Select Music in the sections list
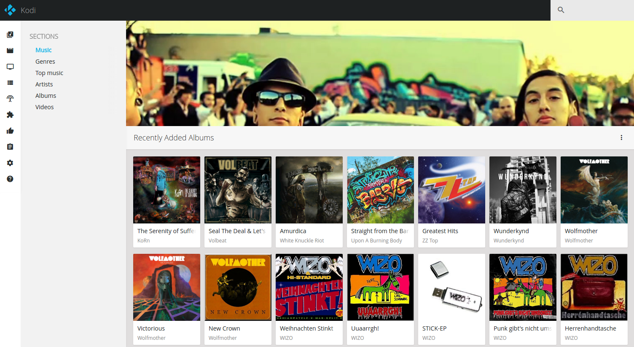The height and width of the screenshot is (347, 634). 43,50
